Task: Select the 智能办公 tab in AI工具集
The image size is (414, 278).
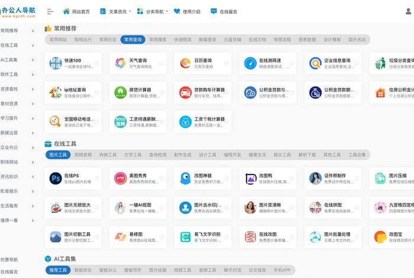Action: (83, 270)
